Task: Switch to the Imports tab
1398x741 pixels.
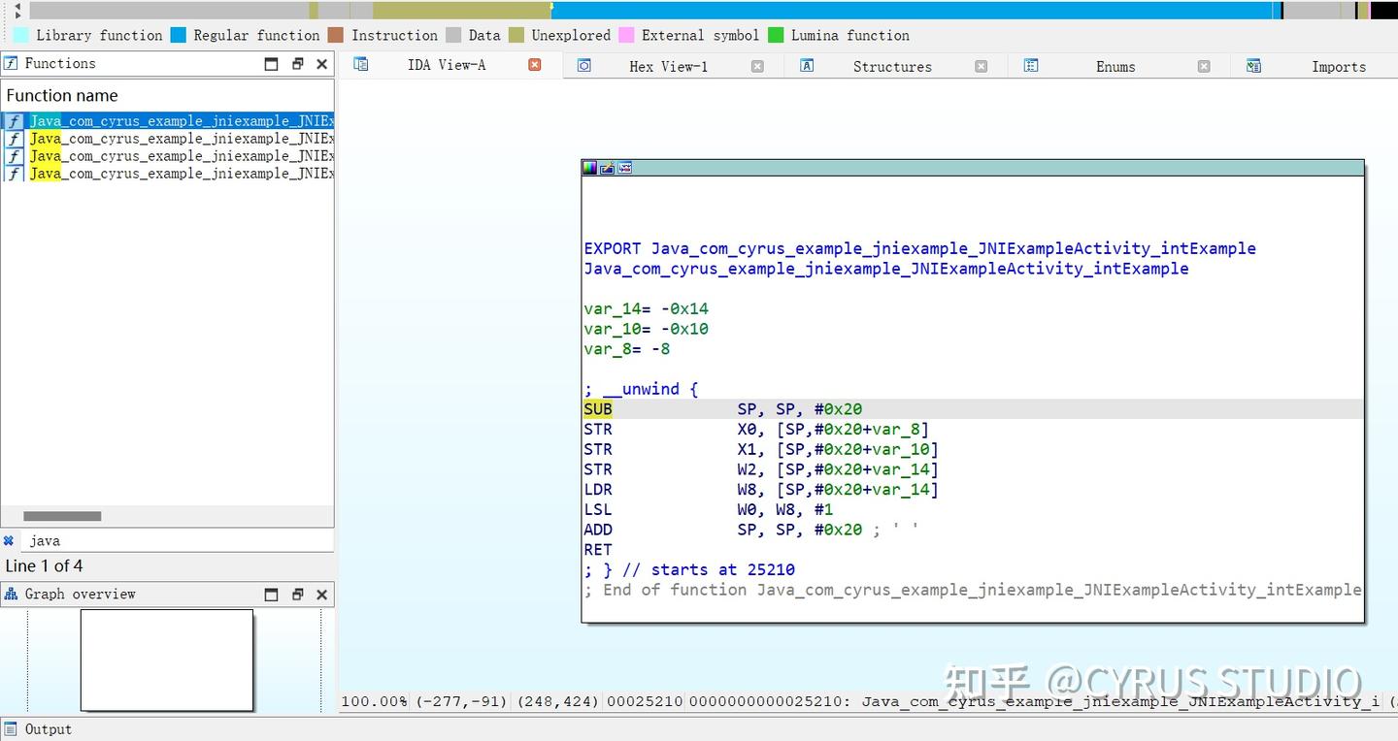Action: (1338, 66)
